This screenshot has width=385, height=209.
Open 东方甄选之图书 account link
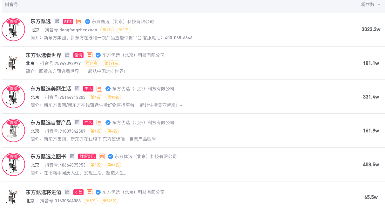click(x=48, y=156)
